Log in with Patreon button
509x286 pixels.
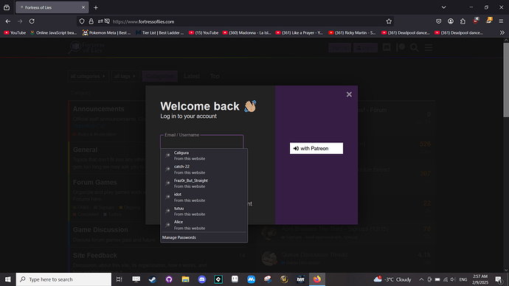click(316, 148)
